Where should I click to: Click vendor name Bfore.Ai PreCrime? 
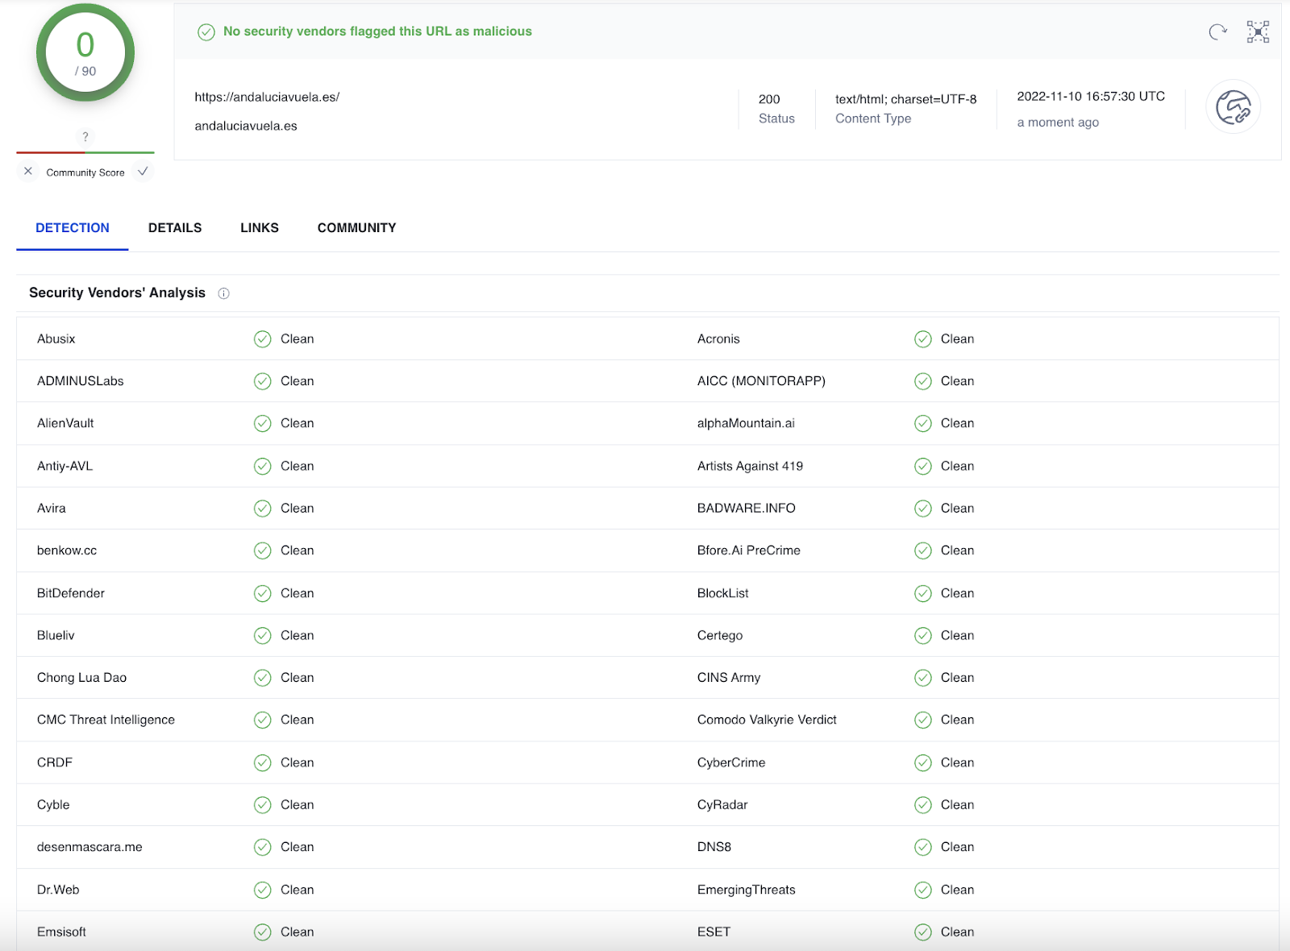coord(749,550)
